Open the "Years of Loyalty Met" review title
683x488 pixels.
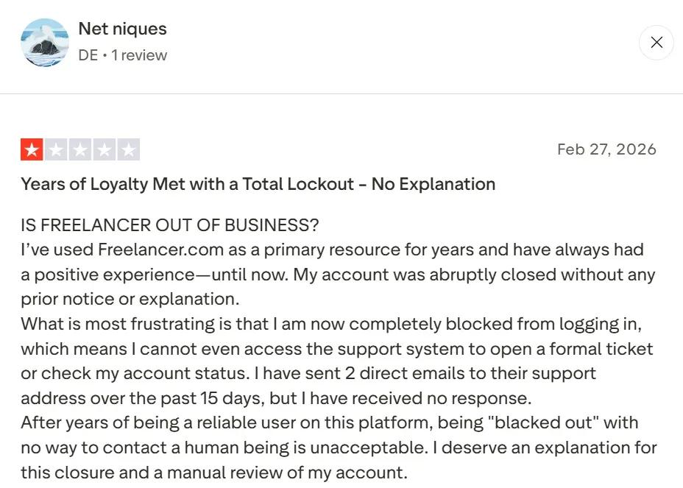[258, 184]
